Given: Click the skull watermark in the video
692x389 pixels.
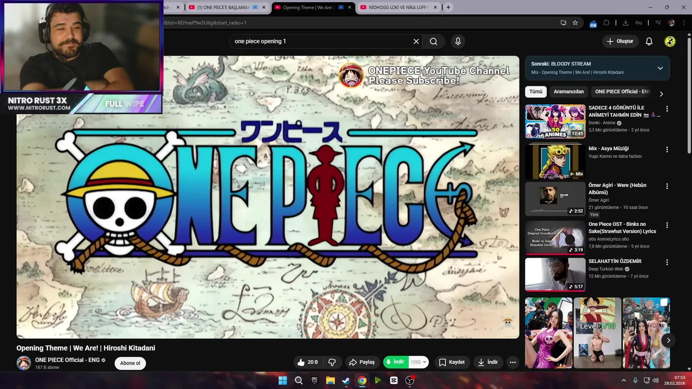Looking at the screenshot, I should tap(507, 323).
